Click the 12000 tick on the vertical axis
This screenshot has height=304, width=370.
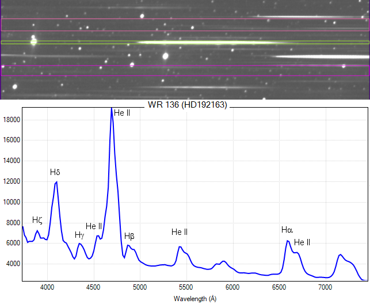(x=11, y=181)
